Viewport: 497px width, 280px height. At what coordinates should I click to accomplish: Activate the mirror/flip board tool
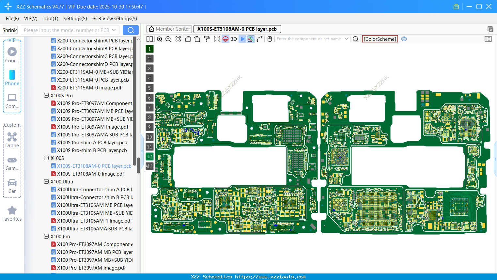click(216, 39)
